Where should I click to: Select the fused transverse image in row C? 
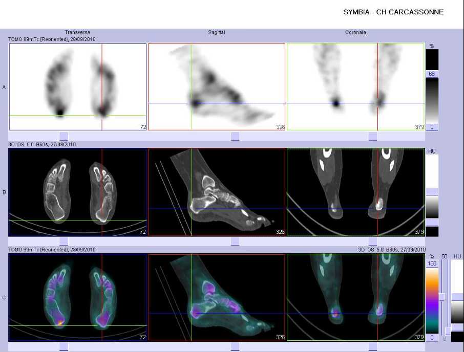click(x=78, y=297)
